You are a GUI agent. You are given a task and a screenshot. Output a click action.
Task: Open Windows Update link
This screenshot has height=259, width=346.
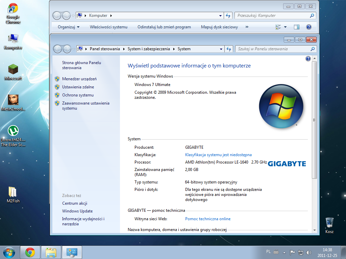(77, 211)
